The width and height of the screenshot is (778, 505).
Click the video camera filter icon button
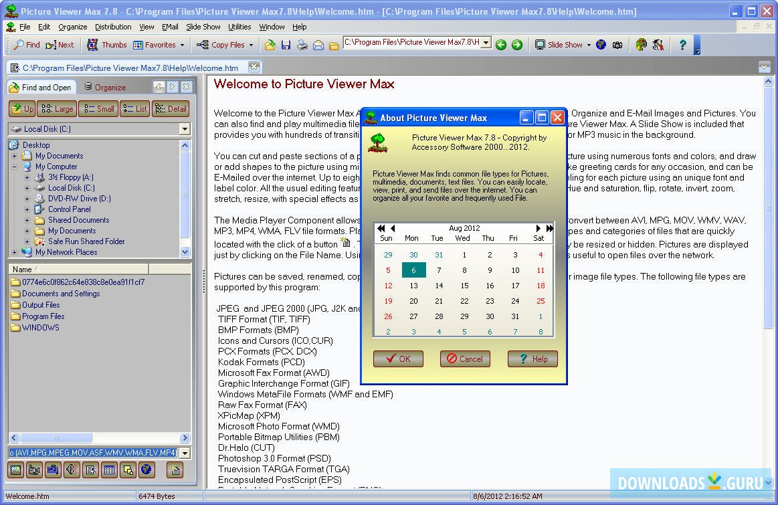coord(34,470)
